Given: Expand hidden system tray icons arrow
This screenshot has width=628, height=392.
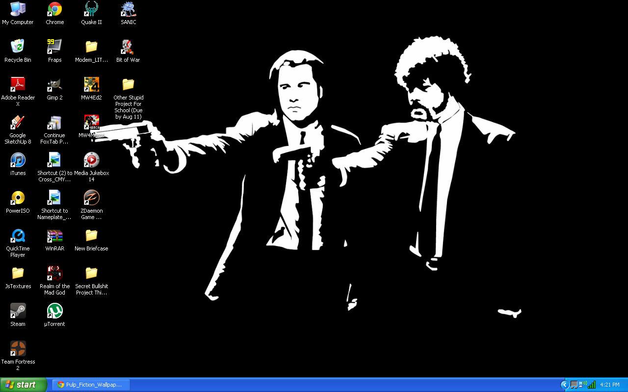Looking at the screenshot, I should click(564, 385).
